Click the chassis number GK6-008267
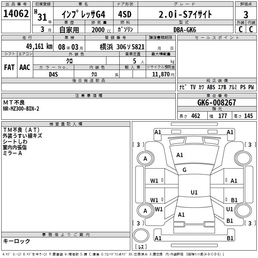 coord(217,103)
